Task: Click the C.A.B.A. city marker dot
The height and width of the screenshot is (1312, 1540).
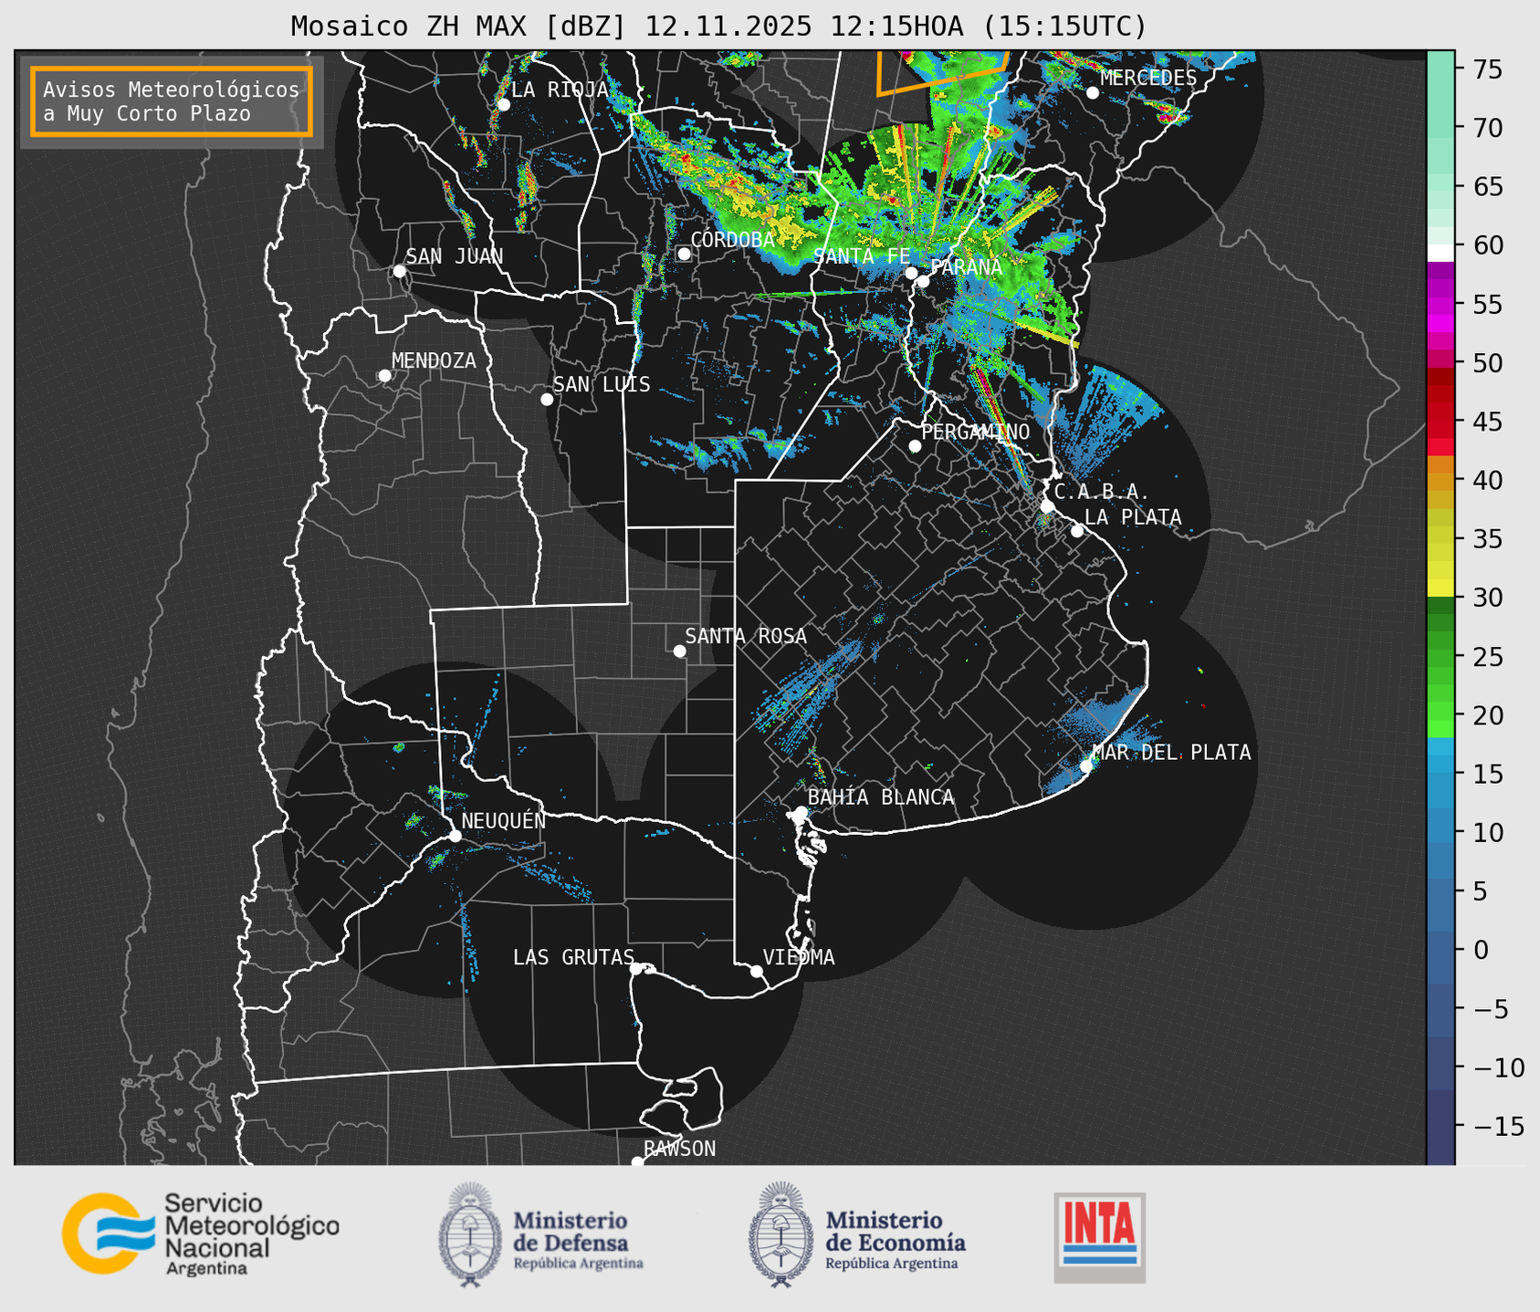Action: tap(1047, 506)
